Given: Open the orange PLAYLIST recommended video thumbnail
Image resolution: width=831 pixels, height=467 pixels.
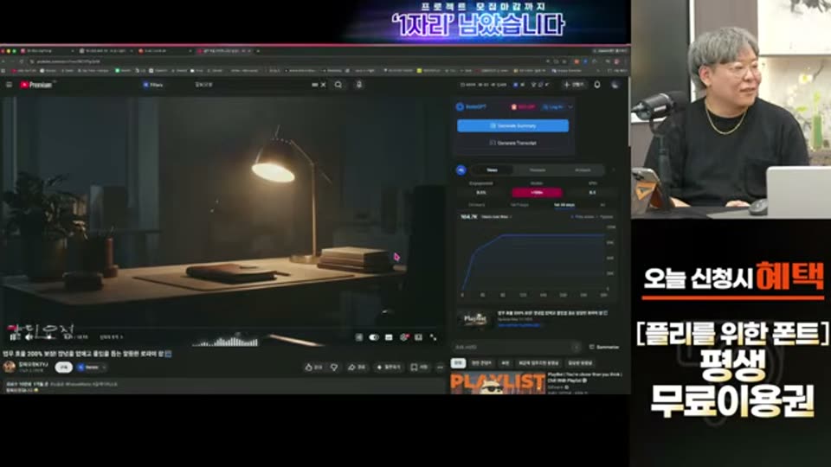Looking at the screenshot, I should 498,383.
